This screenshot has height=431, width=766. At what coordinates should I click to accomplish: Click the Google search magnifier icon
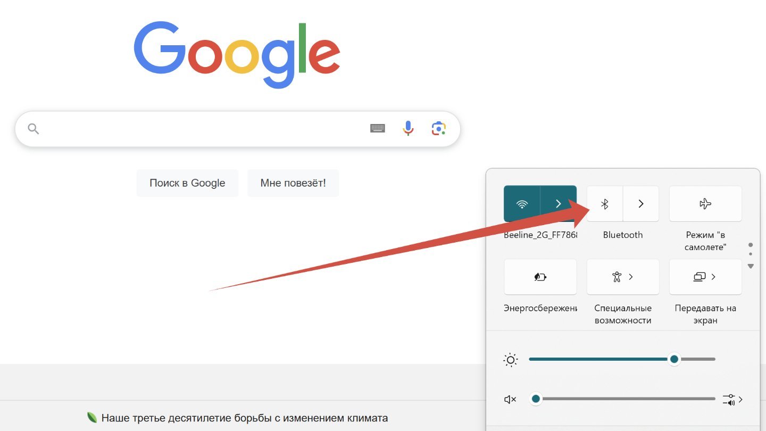pos(34,129)
